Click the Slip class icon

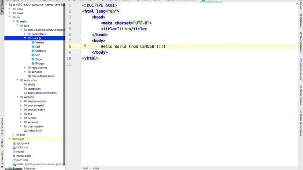[33, 55]
